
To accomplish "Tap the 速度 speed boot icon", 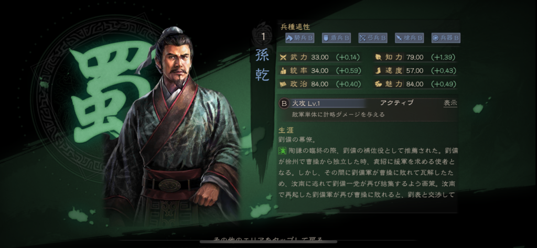I will tap(378, 71).
